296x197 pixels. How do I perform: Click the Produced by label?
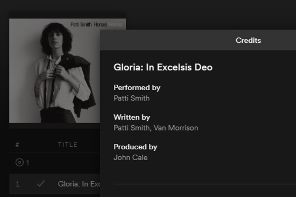[135, 147]
